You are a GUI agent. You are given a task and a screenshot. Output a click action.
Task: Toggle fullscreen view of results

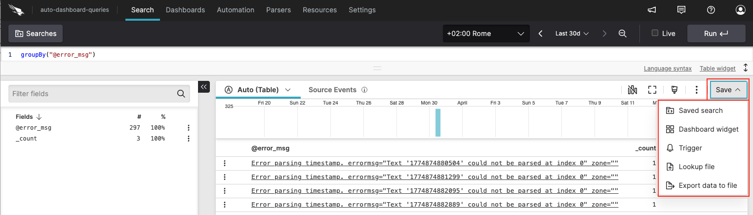pos(652,90)
